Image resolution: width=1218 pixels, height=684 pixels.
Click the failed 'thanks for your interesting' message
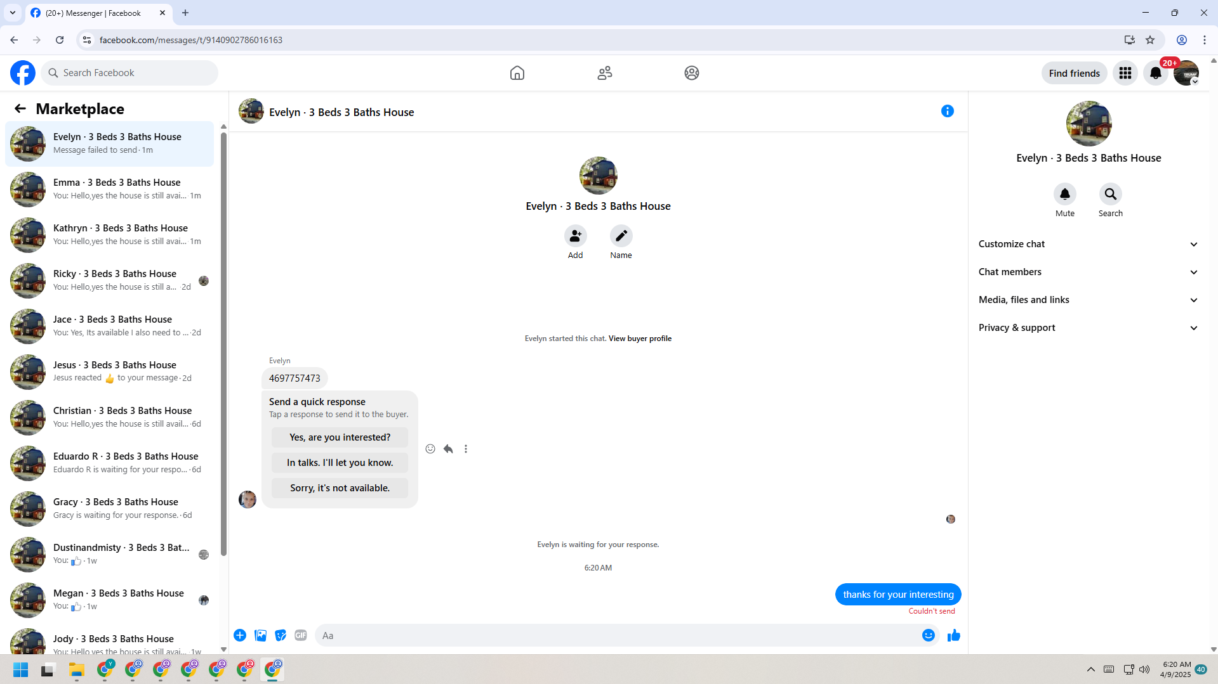(898, 595)
